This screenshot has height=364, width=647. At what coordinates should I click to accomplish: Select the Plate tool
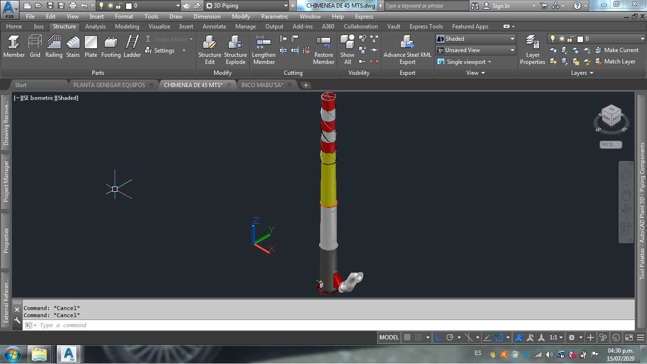pos(91,46)
